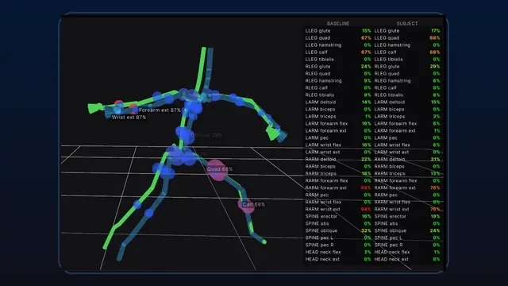
Task: Select RLEG calf in the BASELINE column
Action: 338,88
